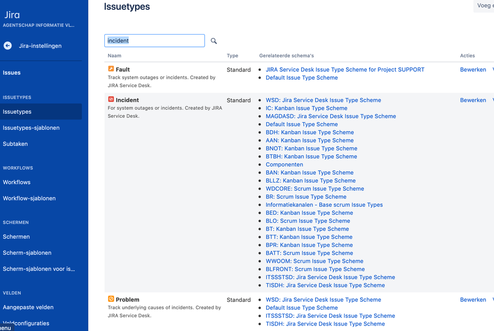The width and height of the screenshot is (494, 331).
Task: Click the search magnifier icon
Action: tap(214, 41)
